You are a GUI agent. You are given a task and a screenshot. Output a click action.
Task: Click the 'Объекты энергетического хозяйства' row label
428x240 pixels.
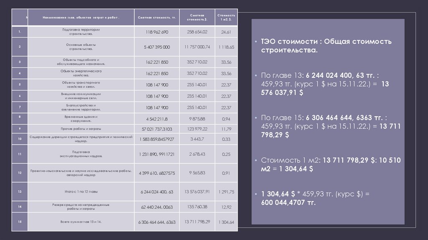pos(81,73)
